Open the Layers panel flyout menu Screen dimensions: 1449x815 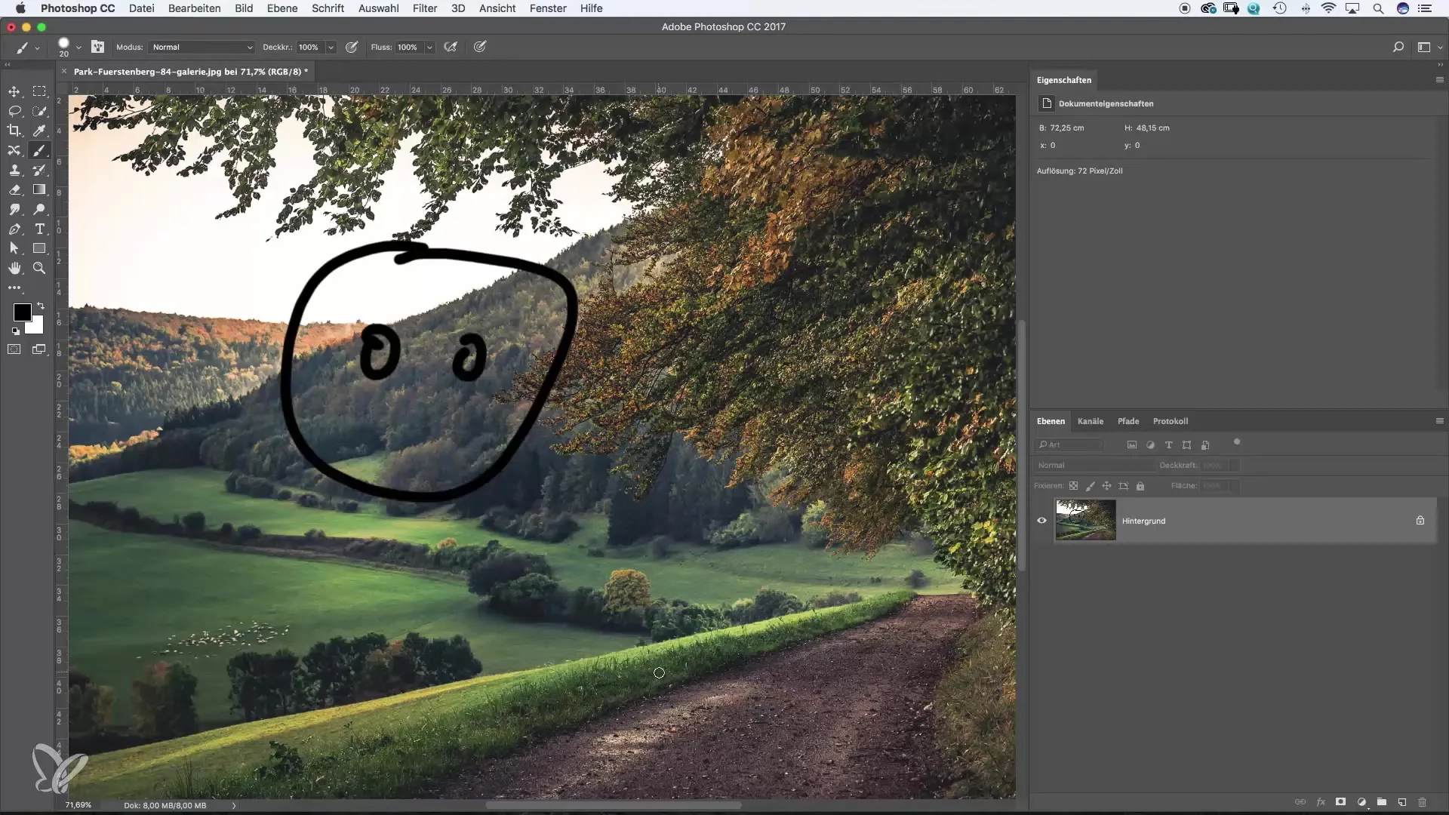click(x=1439, y=421)
